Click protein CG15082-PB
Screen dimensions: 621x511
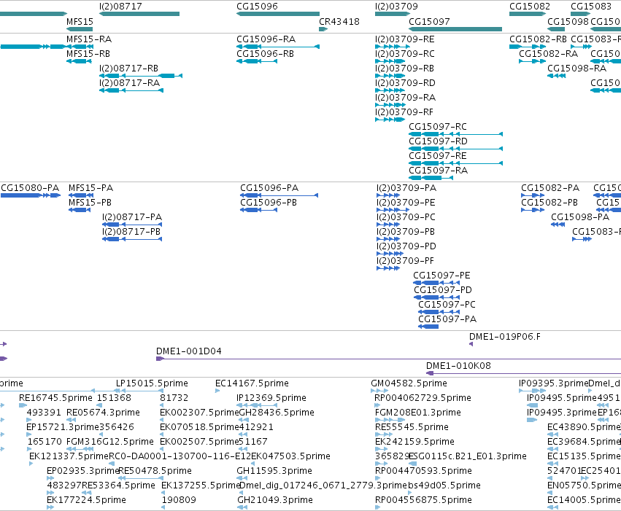[x=533, y=210]
